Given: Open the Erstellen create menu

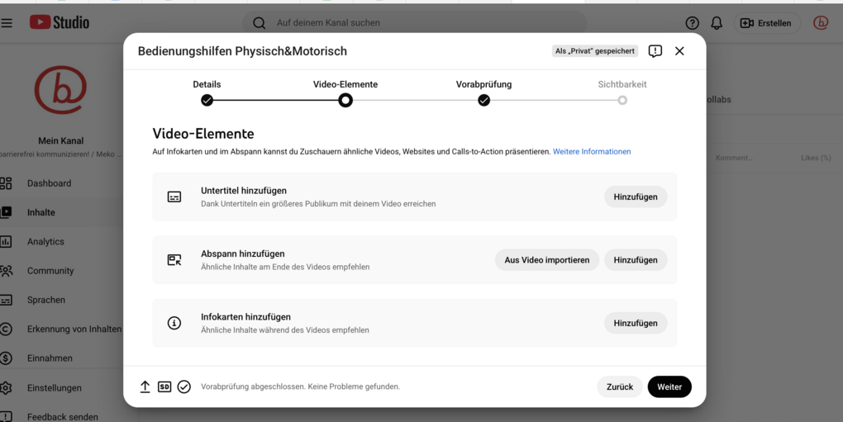Looking at the screenshot, I should click(766, 23).
